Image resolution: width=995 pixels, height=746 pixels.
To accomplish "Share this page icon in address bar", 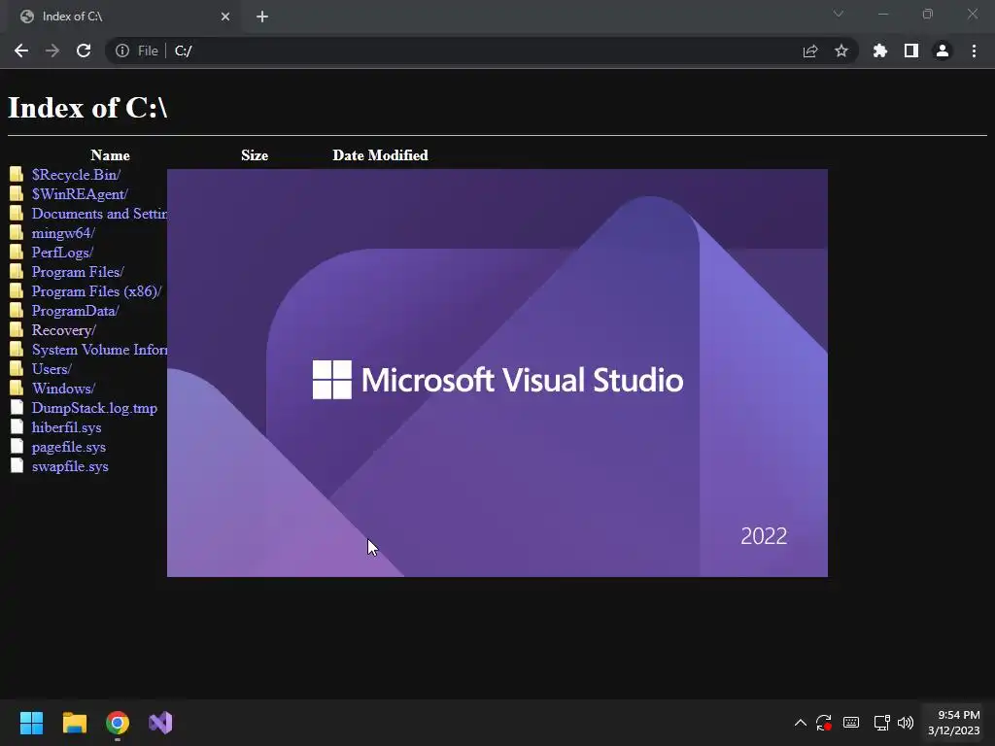I will [x=810, y=51].
